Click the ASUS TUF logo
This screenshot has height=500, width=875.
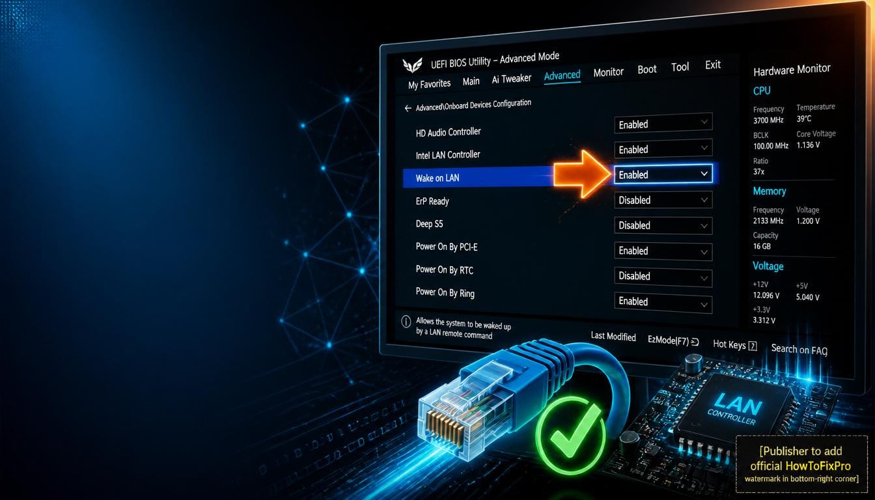[x=412, y=64]
